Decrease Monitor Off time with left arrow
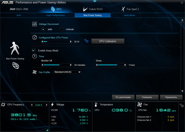Screen dimensions: 185x132 point(42,65)
